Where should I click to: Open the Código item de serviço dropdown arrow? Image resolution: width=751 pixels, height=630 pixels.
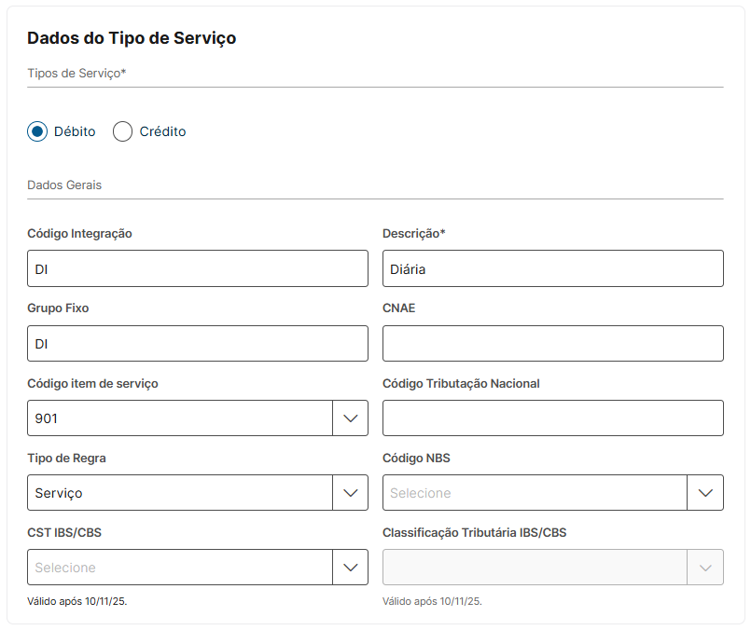pyautogui.click(x=350, y=418)
